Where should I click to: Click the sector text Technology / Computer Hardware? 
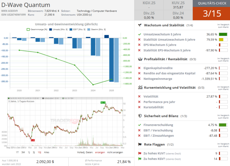click(x=97, y=11)
